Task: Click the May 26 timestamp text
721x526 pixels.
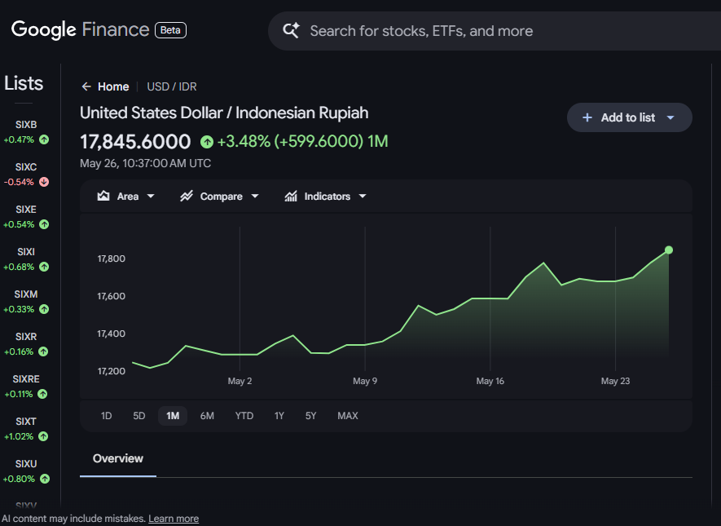Action: 145,163
